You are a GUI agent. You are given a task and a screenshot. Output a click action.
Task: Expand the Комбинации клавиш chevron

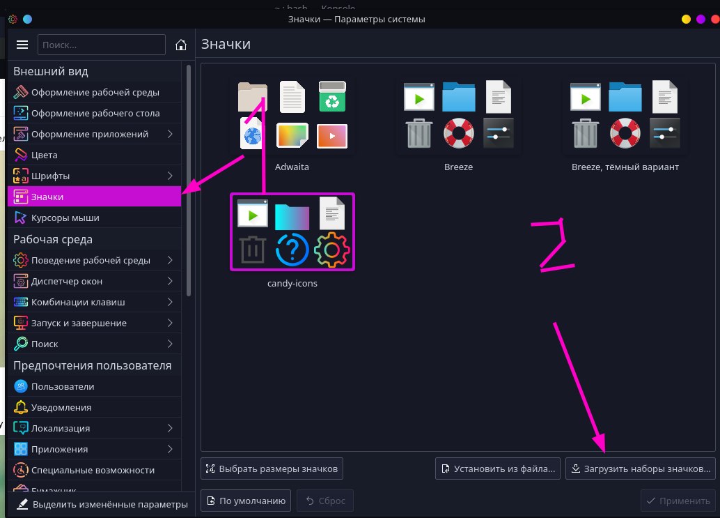click(x=170, y=302)
